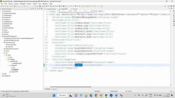175x98 pixels.
Task: Click the filter icon in Project Explorer
Action: tap(35, 9)
